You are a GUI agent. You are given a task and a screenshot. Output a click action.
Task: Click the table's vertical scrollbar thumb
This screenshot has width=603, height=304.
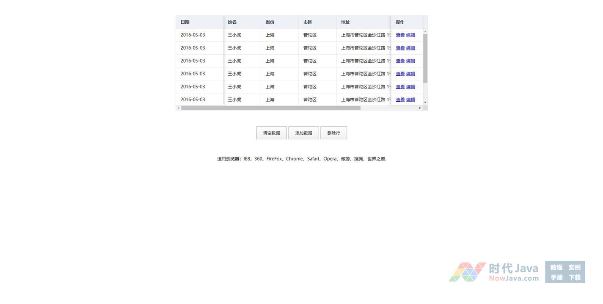(425, 58)
